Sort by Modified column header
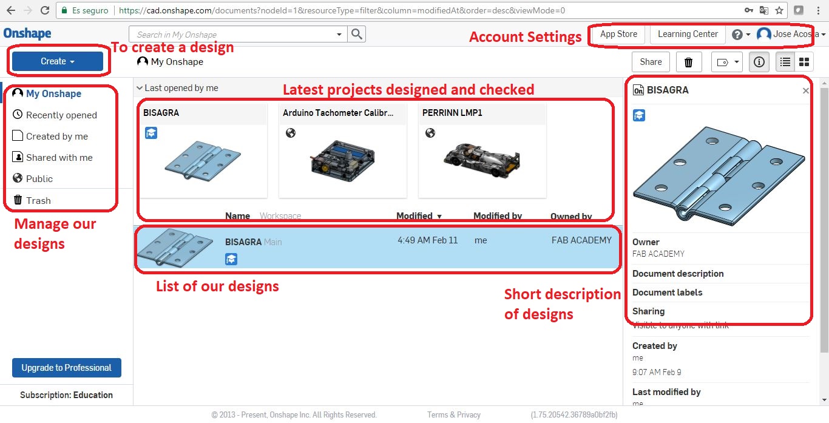829x423 pixels. pos(419,216)
